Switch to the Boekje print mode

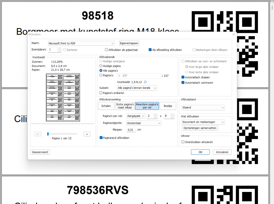(168, 106)
